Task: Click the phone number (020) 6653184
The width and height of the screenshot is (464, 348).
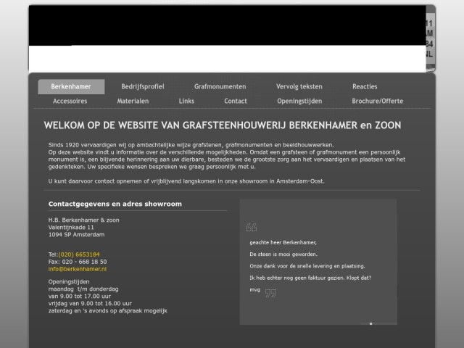Action: click(x=79, y=254)
